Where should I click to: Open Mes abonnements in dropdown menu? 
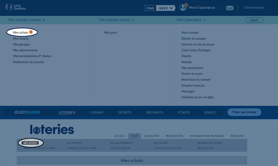tap(25, 50)
